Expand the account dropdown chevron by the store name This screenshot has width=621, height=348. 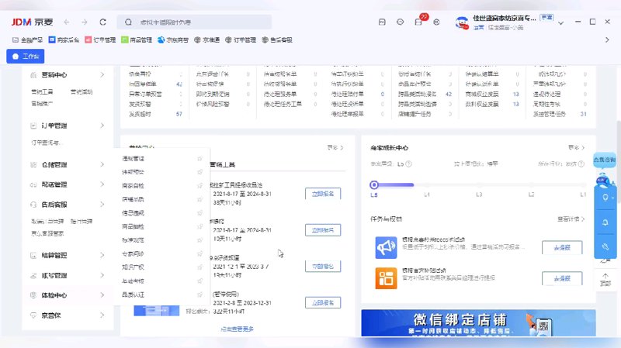560,23
